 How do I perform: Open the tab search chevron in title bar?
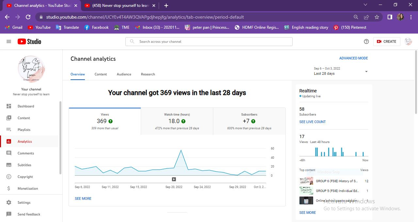[x=365, y=5]
